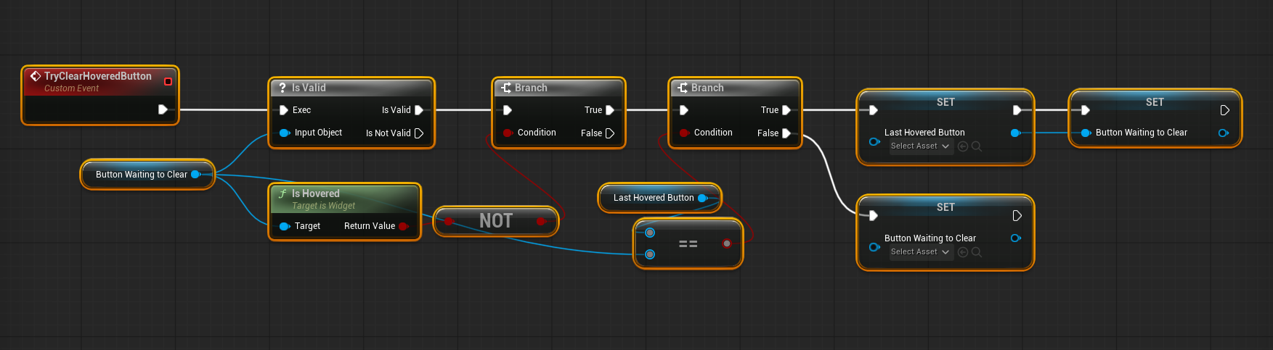Click the TryClearHoveredButton event delegate pin
The image size is (1273, 350).
[x=168, y=81]
